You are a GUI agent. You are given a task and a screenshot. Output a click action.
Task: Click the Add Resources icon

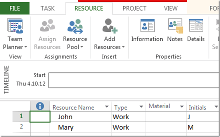(109, 27)
